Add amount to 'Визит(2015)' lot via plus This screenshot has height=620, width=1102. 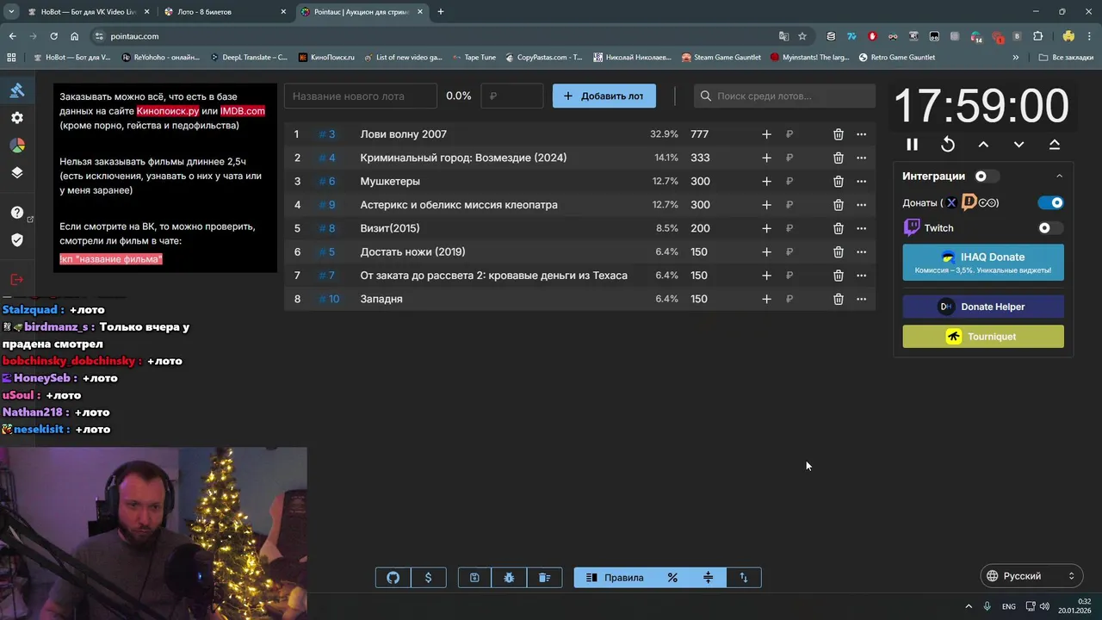click(766, 228)
